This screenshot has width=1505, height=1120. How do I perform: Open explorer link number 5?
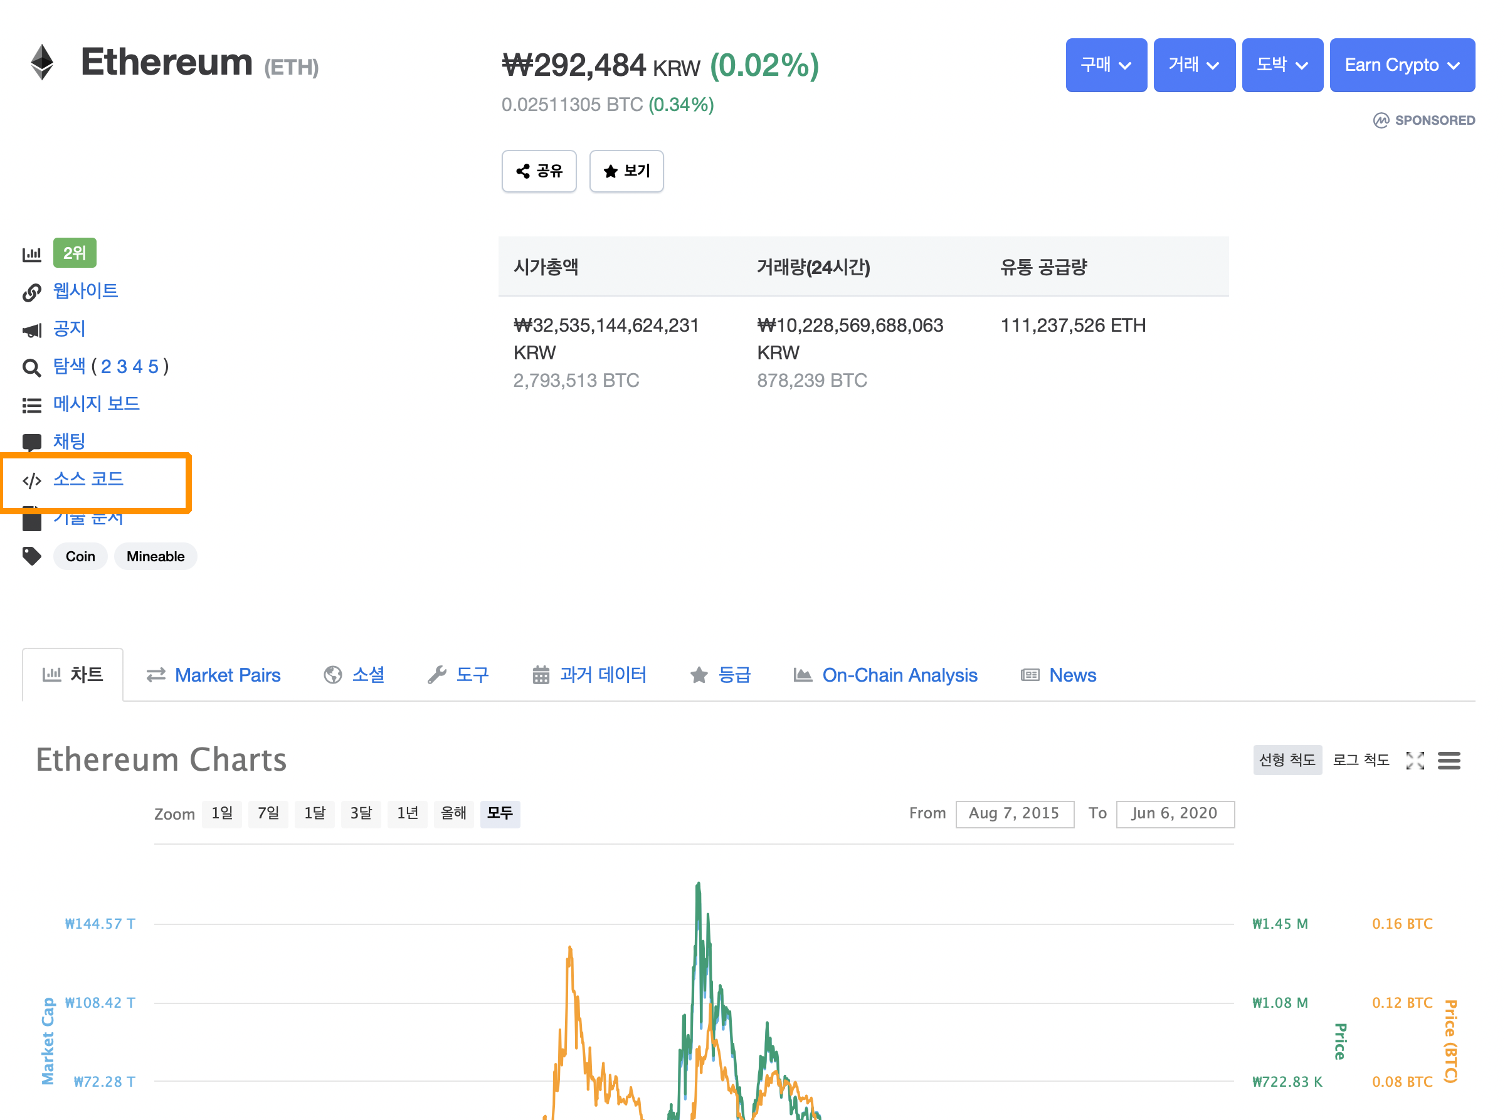153,367
